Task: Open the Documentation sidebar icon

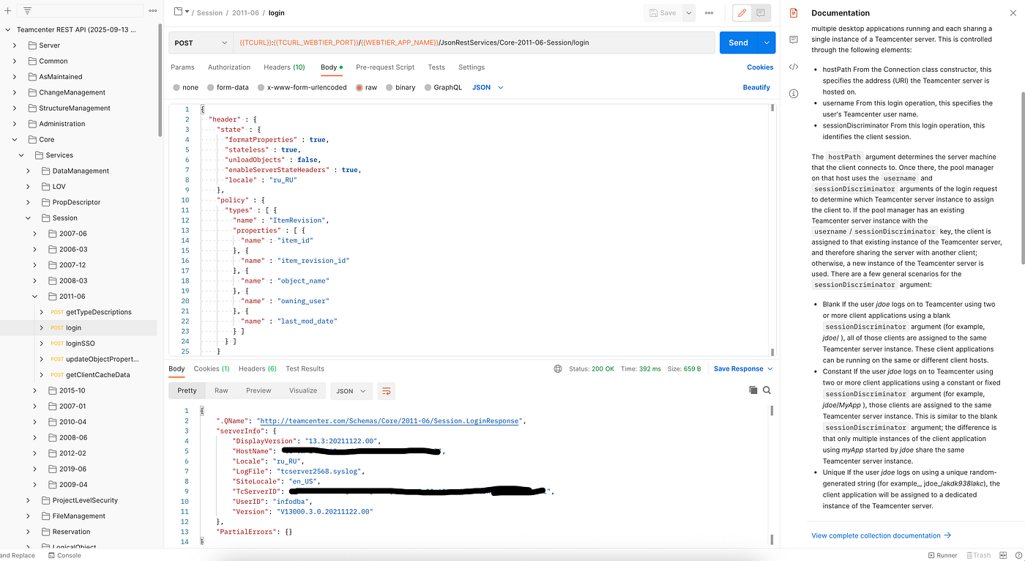Action: point(794,12)
